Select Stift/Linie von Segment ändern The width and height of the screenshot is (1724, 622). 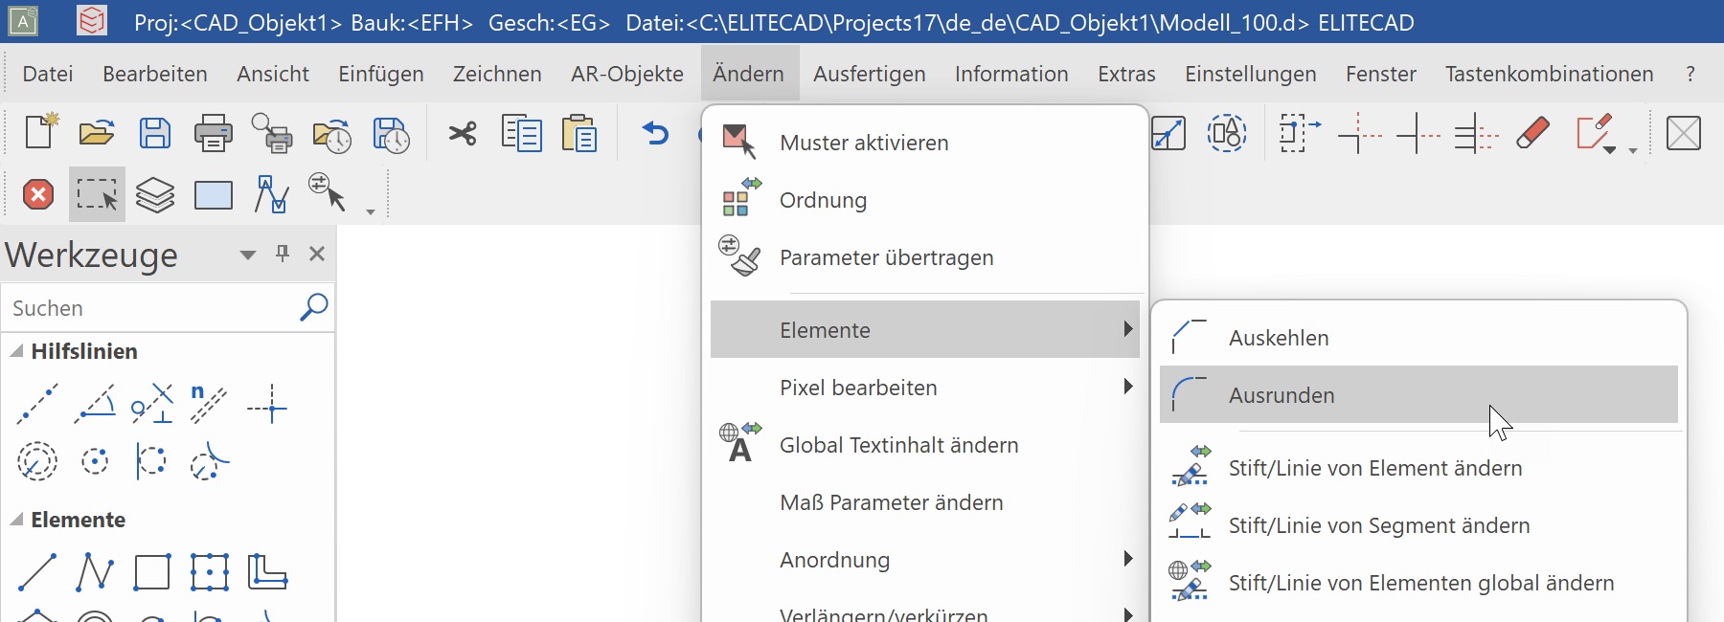coord(1418,524)
